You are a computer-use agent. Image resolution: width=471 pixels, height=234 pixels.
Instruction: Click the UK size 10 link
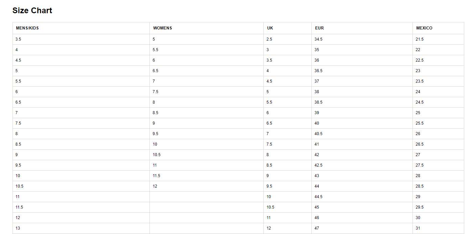coord(269,197)
